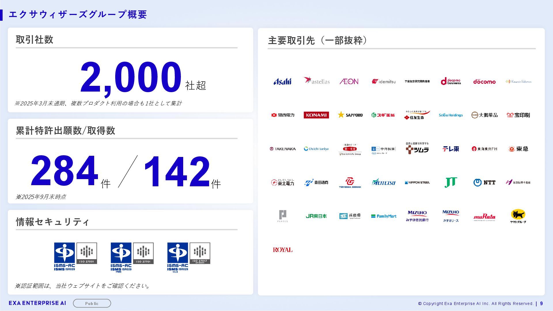Click the KONAMI red logo

[316, 115]
